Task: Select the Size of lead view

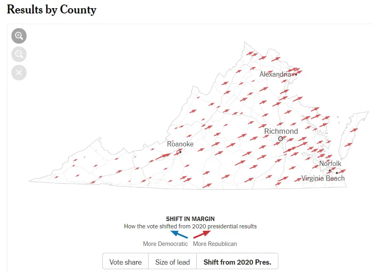Action: tap(172, 262)
